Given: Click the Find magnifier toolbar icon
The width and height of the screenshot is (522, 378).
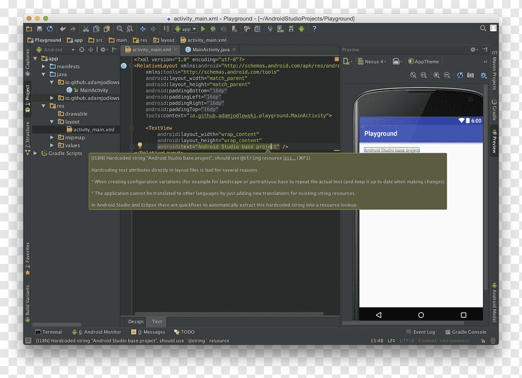Looking at the screenshot, I should click(x=120, y=29).
